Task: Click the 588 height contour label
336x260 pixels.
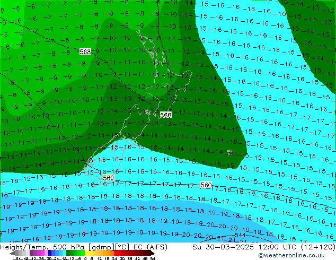Action: click(x=85, y=51)
